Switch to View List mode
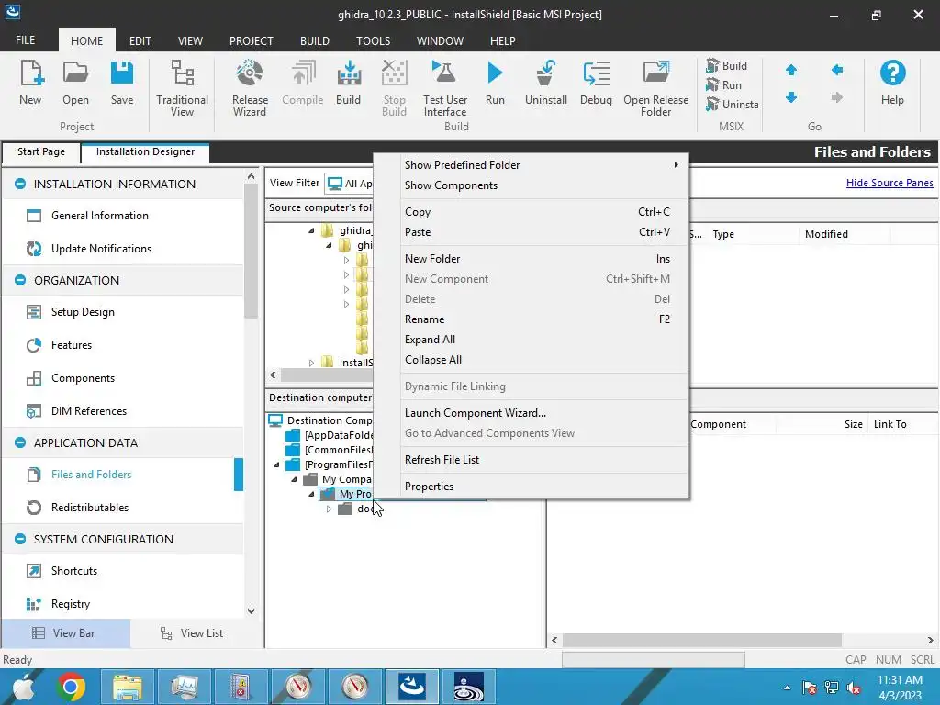 [x=192, y=633]
